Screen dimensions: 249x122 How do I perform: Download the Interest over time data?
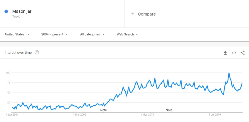[225, 53]
